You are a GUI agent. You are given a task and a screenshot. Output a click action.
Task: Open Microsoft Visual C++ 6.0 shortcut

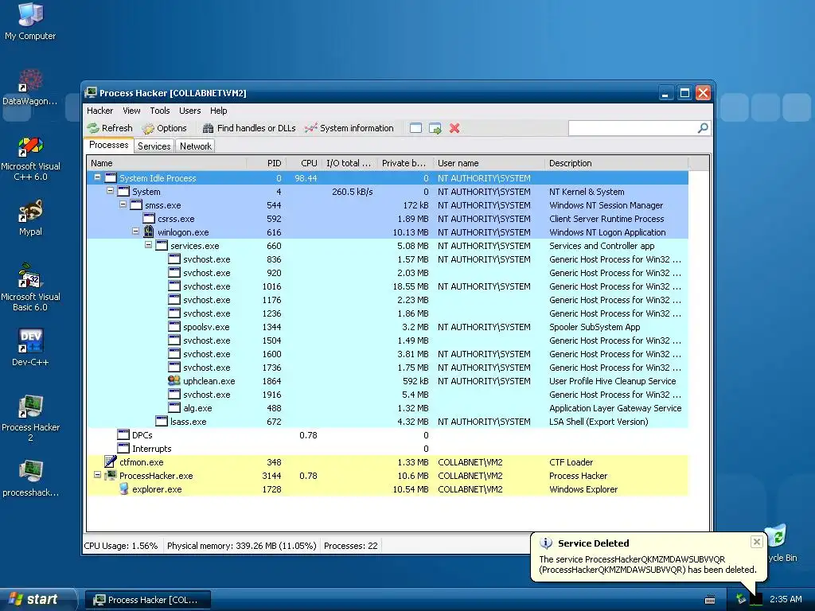(30, 158)
